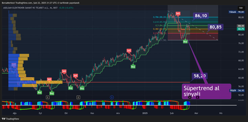Viewport: 248px width, 122px height.
Task: Click the Eki month label
Action: click(66, 113)
